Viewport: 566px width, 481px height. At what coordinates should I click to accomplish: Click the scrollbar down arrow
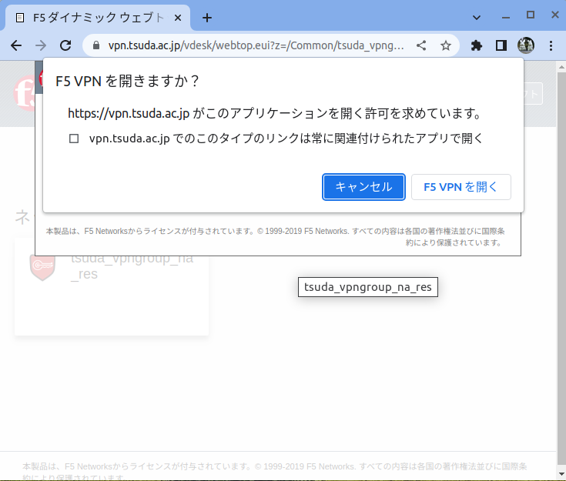pos(560,474)
